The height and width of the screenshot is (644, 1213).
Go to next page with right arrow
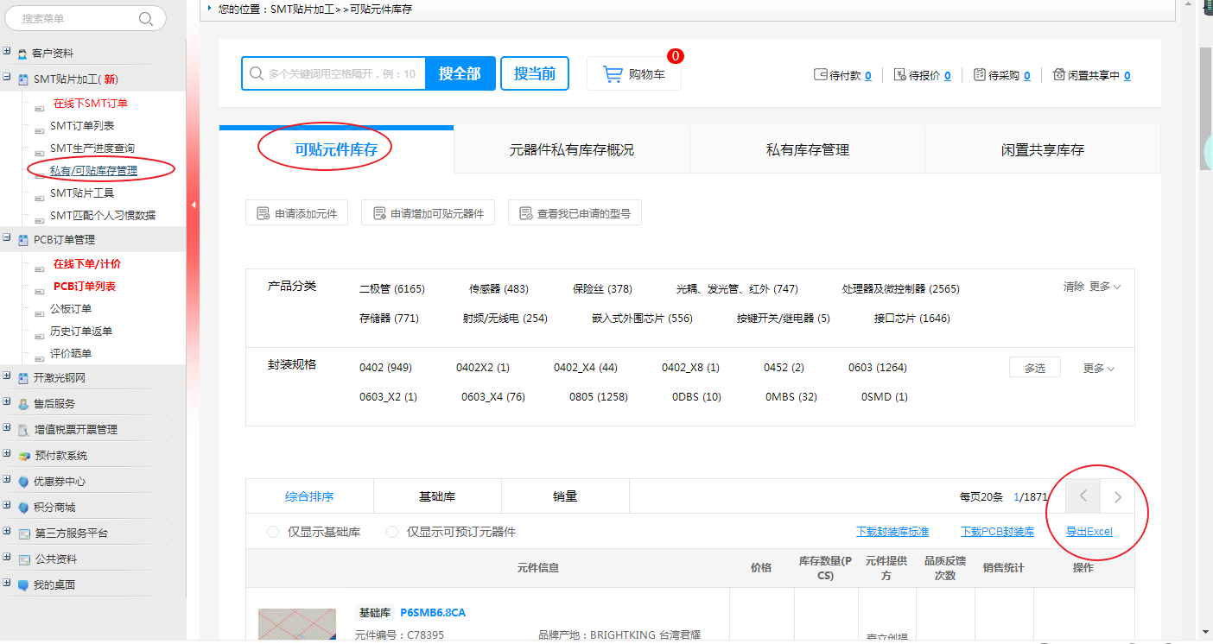[1117, 496]
